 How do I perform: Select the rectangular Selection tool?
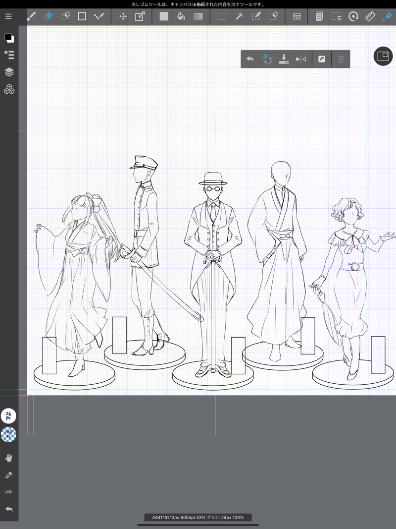(x=222, y=16)
